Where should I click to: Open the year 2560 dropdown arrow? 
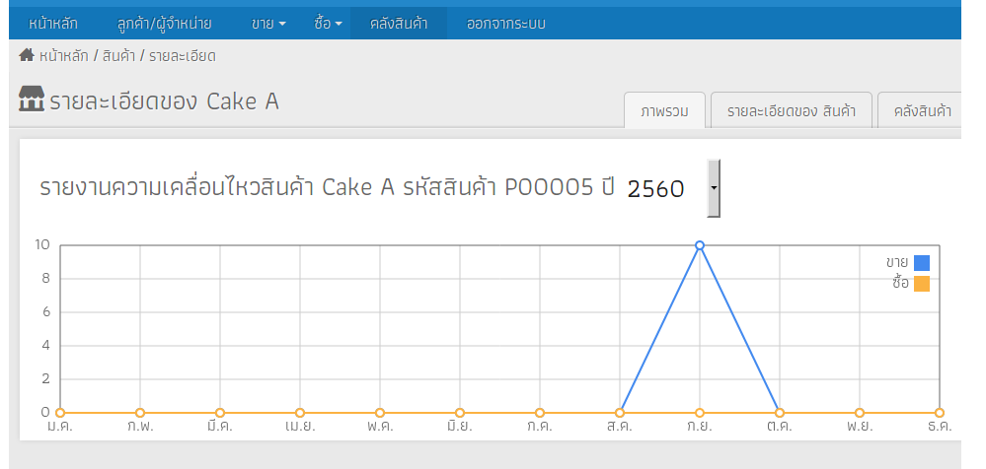point(713,188)
